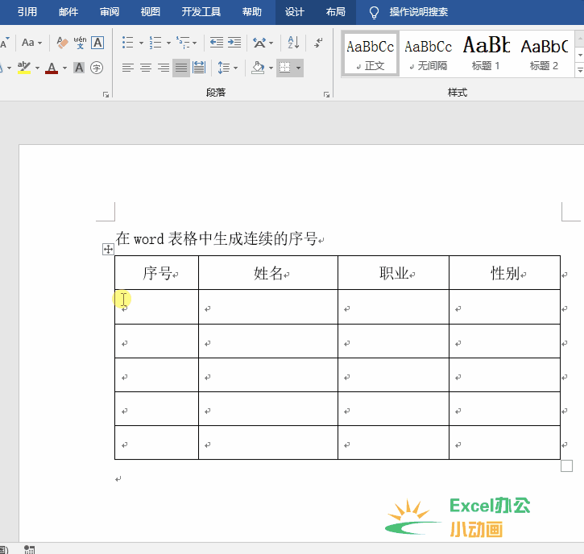Screen dimensions: 584x554
Task: Expand the Borders dropdown arrow
Action: click(298, 68)
